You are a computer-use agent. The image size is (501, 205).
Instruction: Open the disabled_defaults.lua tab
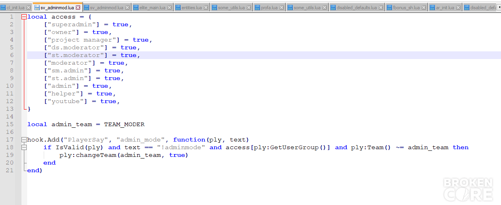click(356, 8)
